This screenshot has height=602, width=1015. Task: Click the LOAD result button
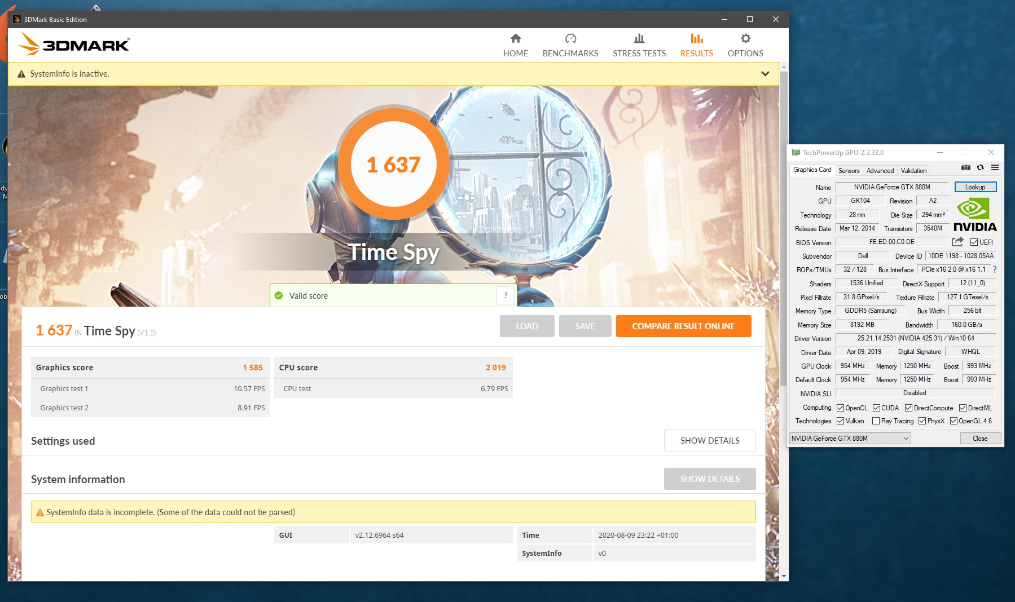(x=527, y=326)
